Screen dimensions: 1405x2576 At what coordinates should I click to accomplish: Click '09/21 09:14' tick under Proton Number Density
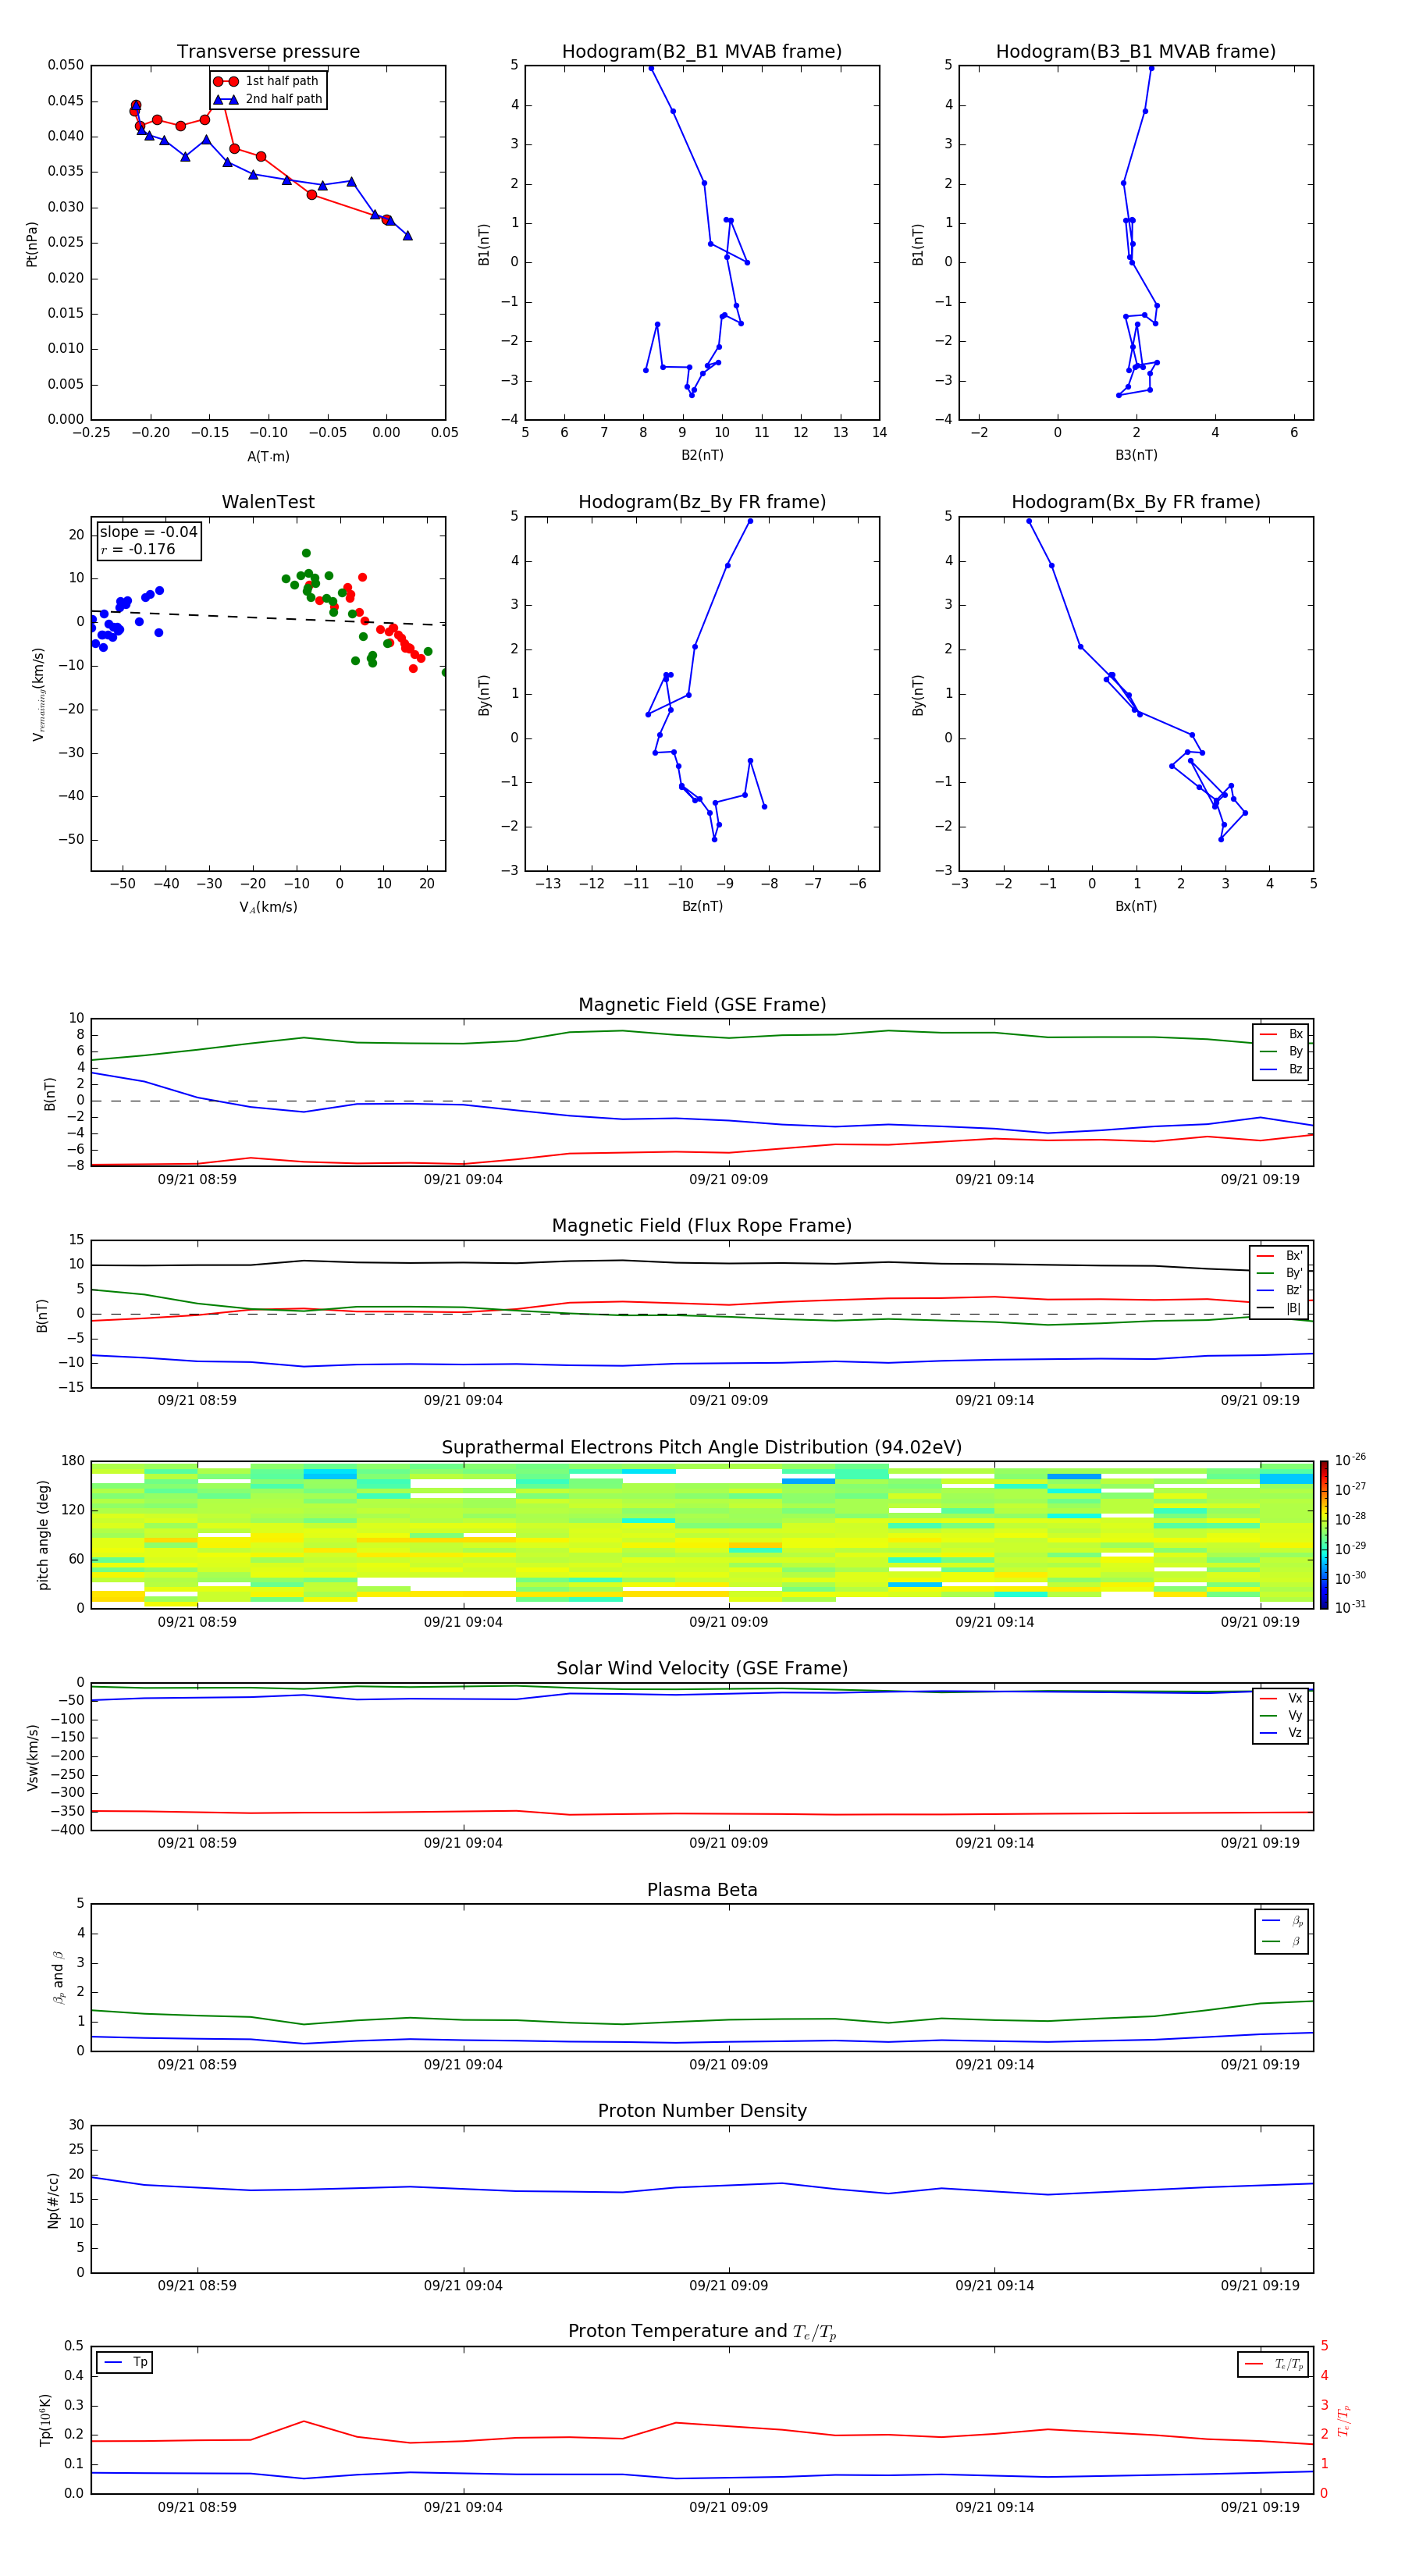[x=994, y=2285]
